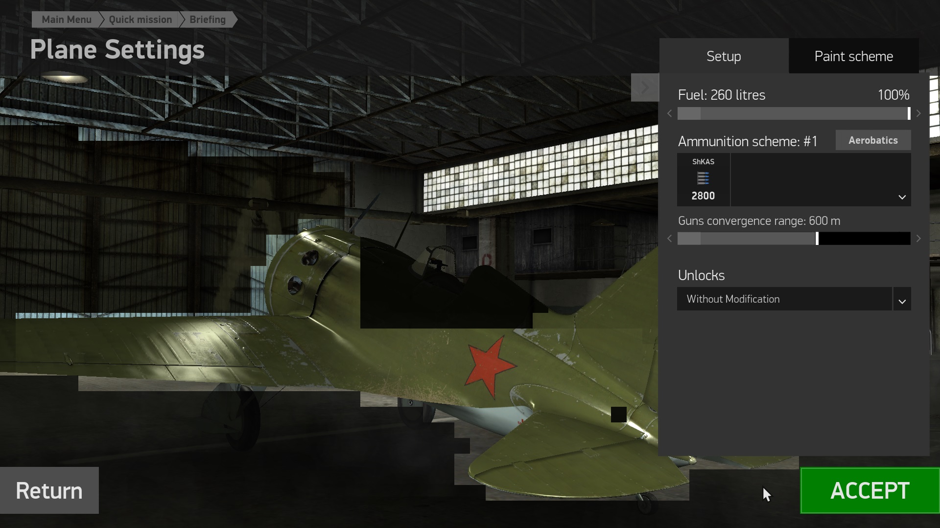The width and height of the screenshot is (940, 528).
Task: Open the Unlocks dropdown arrow
Action: pos(902,299)
